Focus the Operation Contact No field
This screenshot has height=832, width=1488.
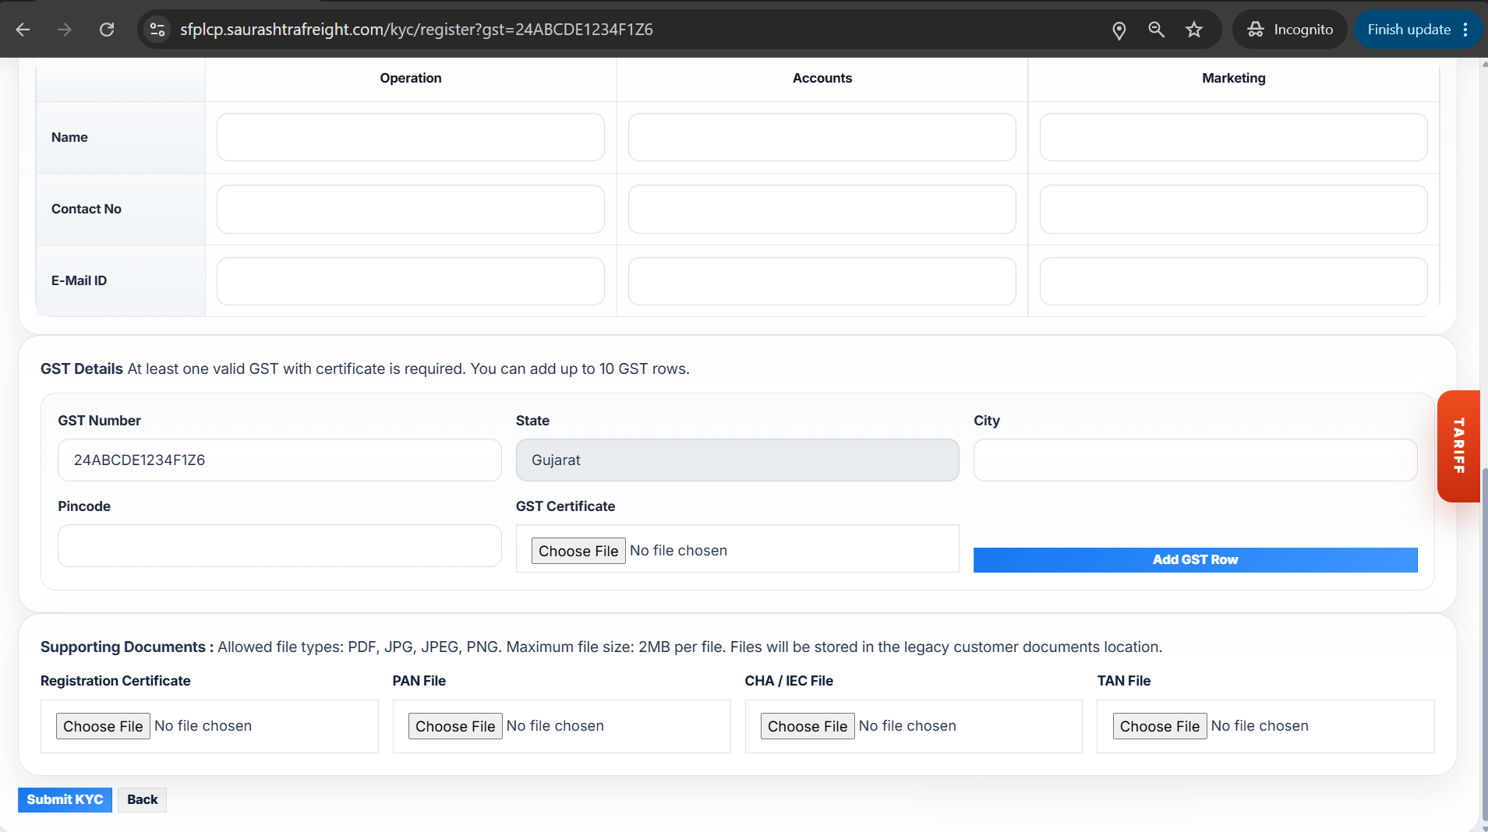411,209
